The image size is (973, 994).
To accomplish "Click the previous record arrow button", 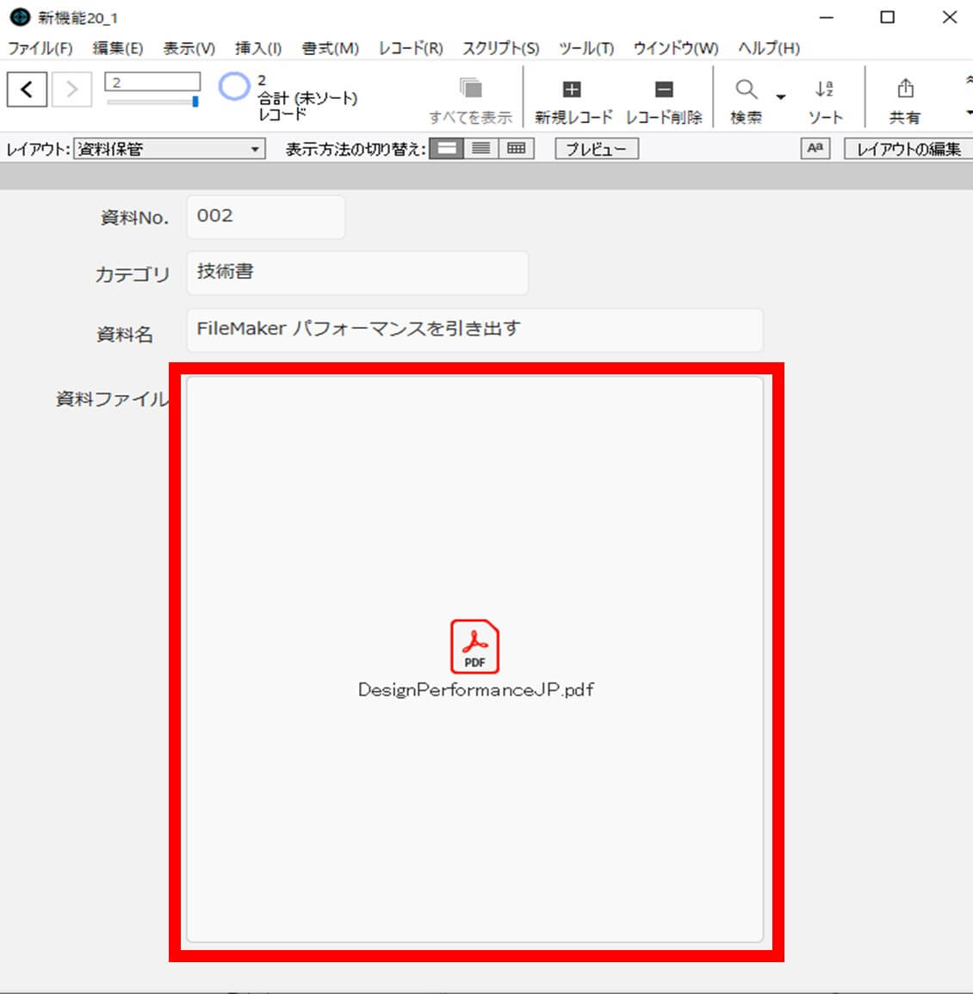I will pyautogui.click(x=26, y=89).
